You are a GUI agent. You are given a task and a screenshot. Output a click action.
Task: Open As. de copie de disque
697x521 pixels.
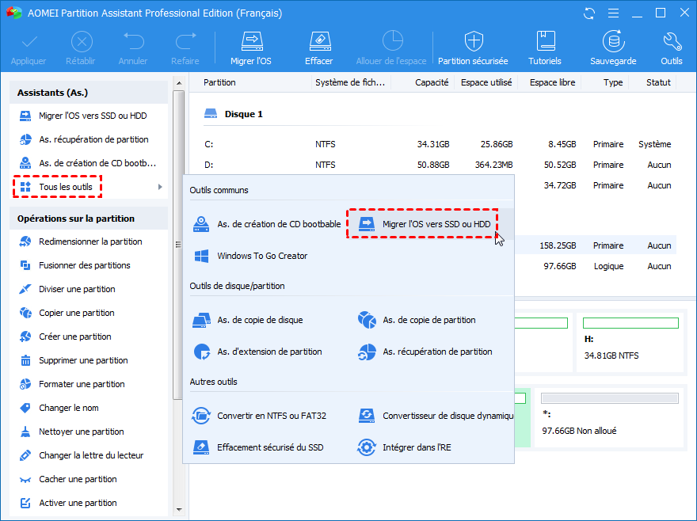(260, 320)
